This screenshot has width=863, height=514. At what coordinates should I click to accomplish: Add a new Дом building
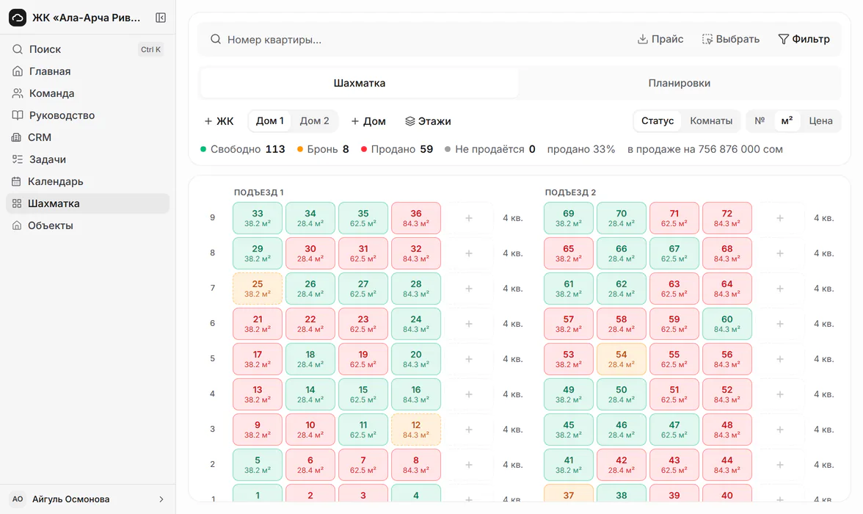pyautogui.click(x=368, y=121)
